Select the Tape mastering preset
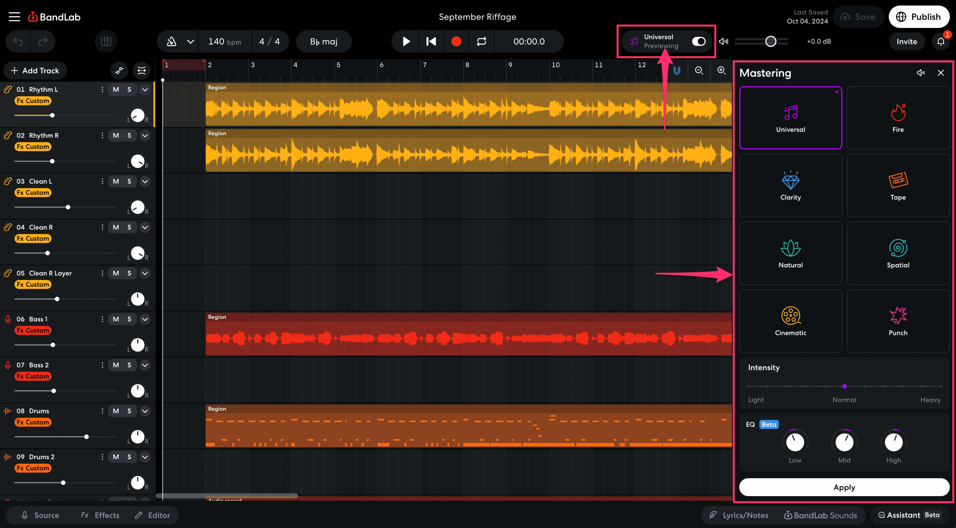The height and width of the screenshot is (528, 956). click(898, 185)
